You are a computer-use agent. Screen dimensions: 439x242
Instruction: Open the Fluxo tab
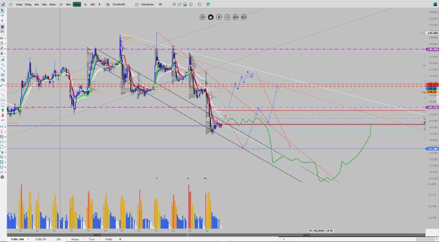(x=92, y=239)
